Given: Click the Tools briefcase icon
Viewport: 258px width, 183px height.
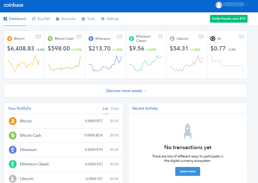Looking at the screenshot, I should click(x=83, y=19).
